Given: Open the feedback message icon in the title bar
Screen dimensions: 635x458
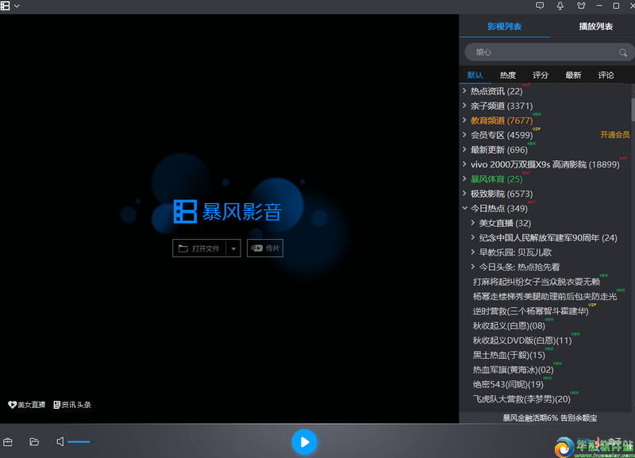Looking at the screenshot, I should pyautogui.click(x=540, y=6).
